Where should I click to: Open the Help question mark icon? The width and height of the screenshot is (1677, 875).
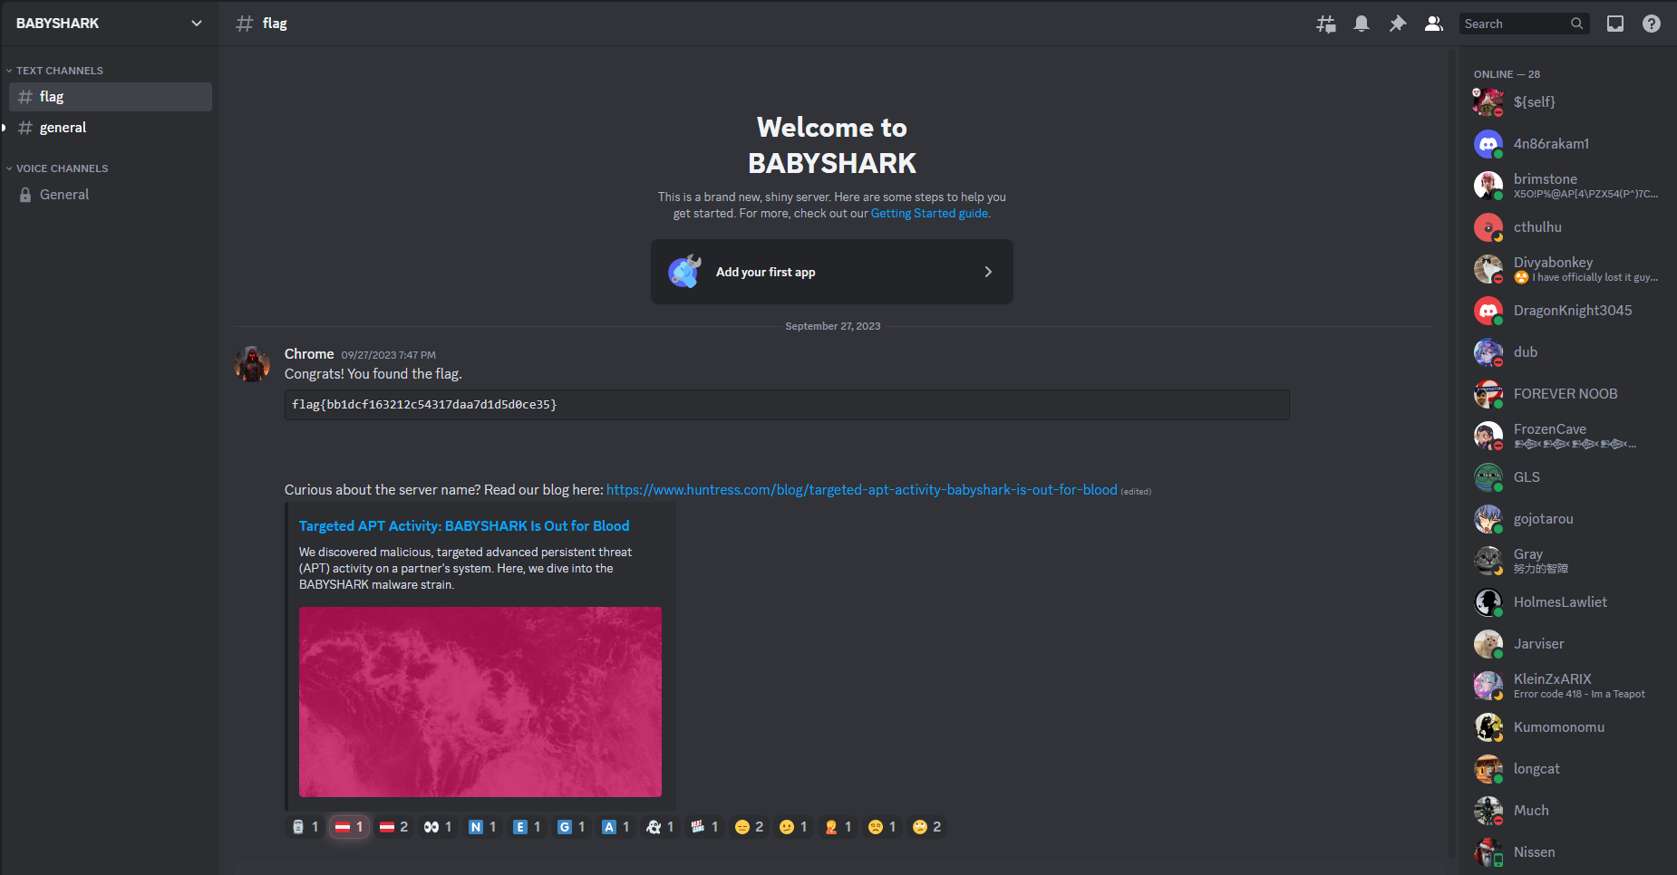(1652, 24)
